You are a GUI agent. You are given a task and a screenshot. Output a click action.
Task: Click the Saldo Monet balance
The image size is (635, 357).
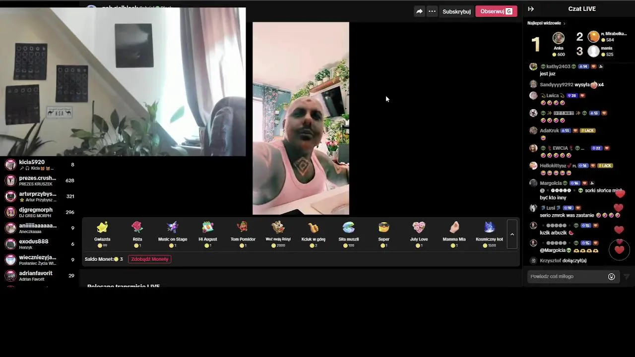point(104,259)
